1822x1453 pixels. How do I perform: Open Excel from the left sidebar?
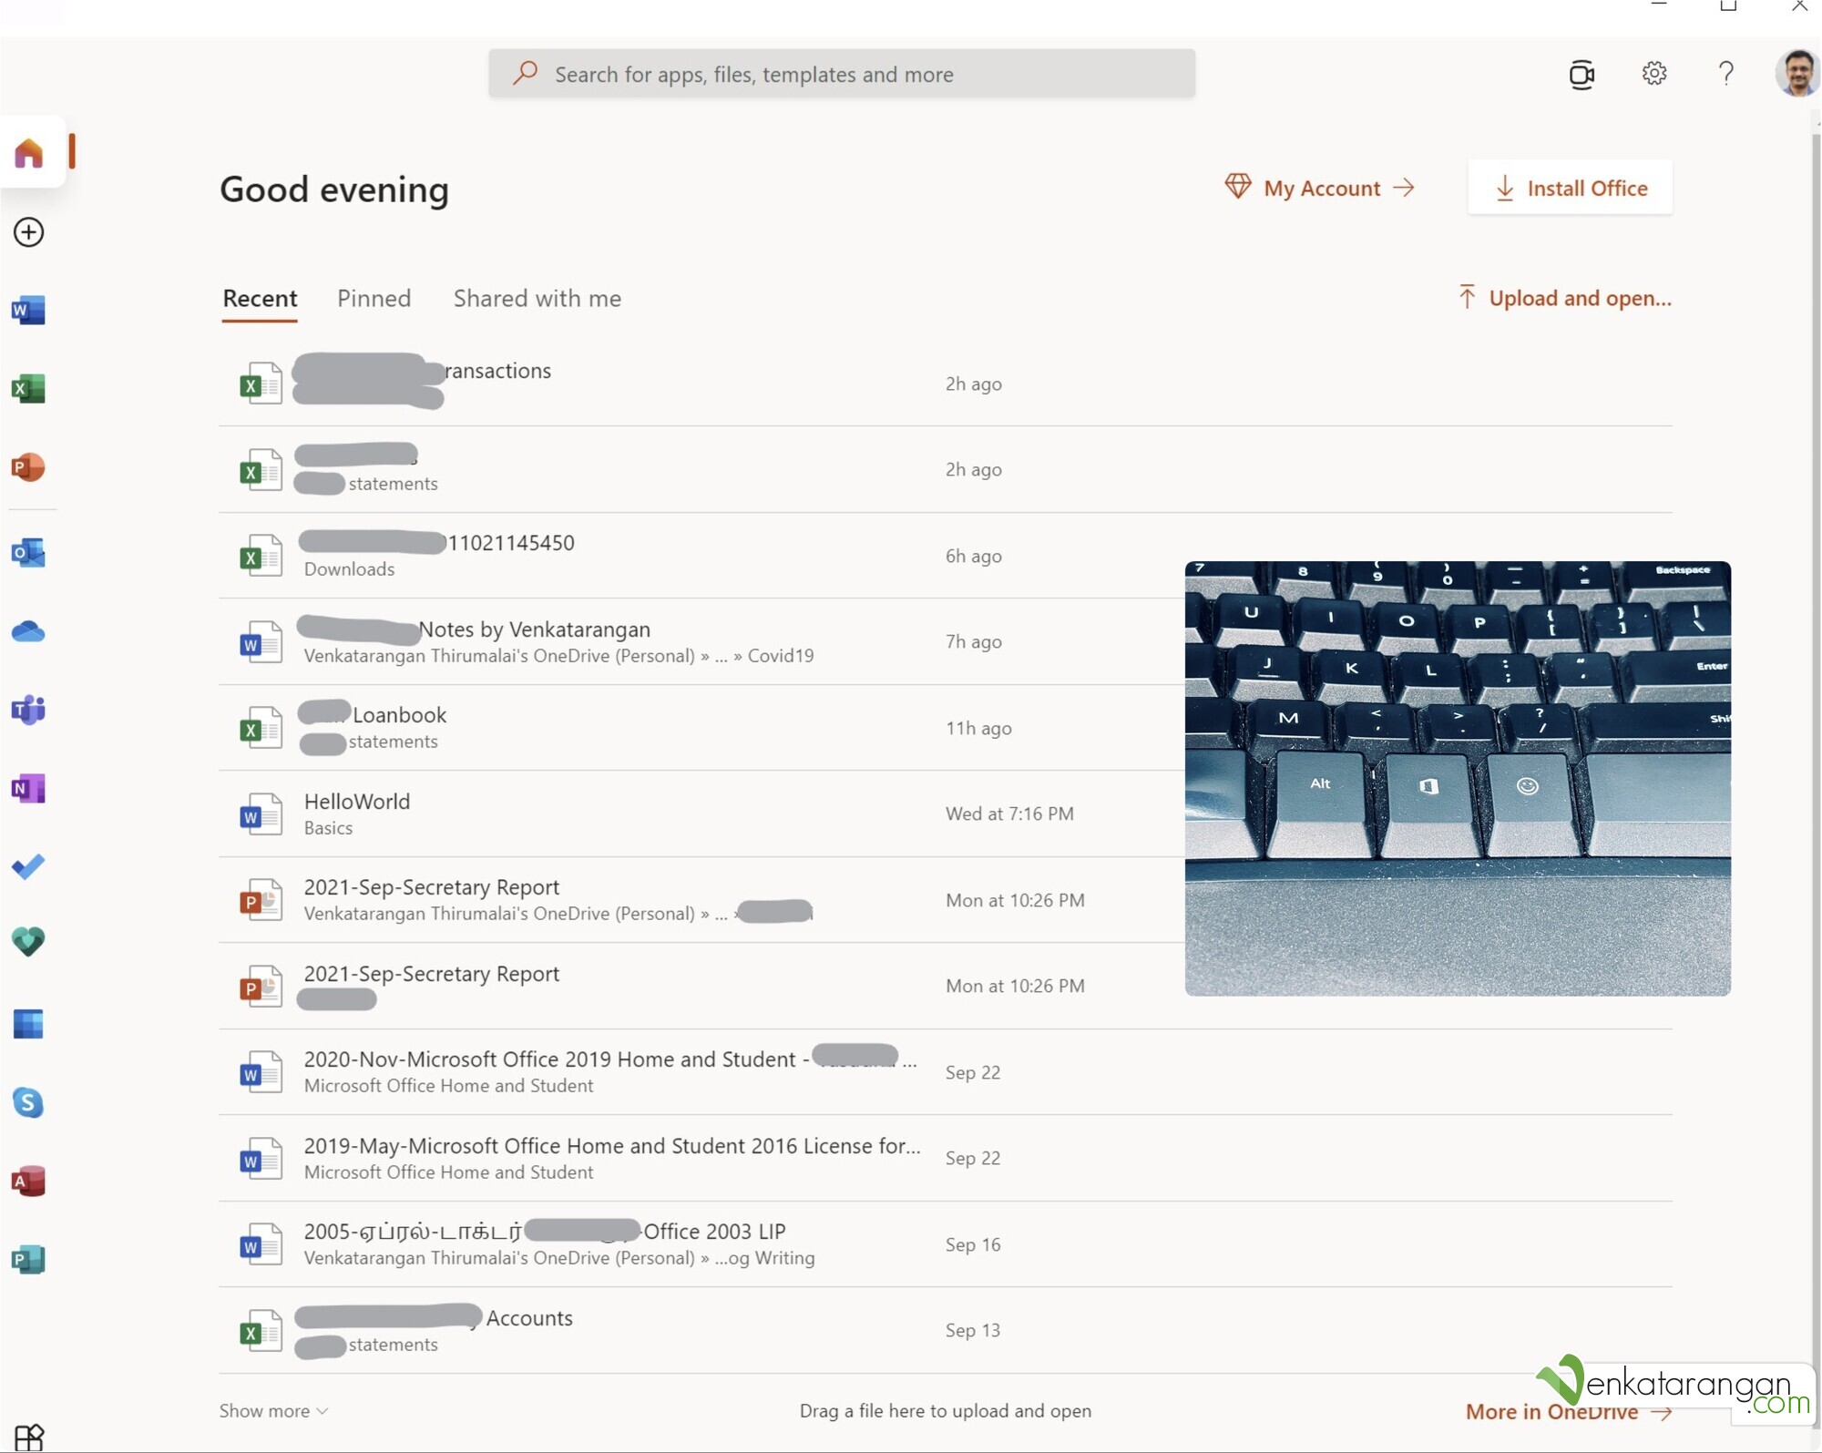pos(28,389)
